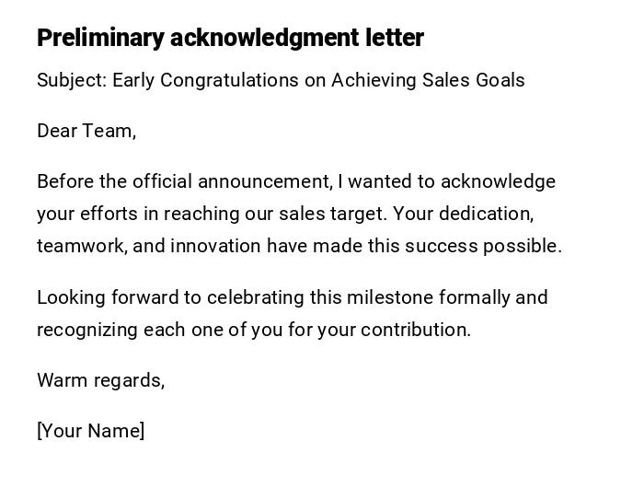Click the '[Your Name]' placeholder
The width and height of the screenshot is (644, 488).
(x=90, y=431)
